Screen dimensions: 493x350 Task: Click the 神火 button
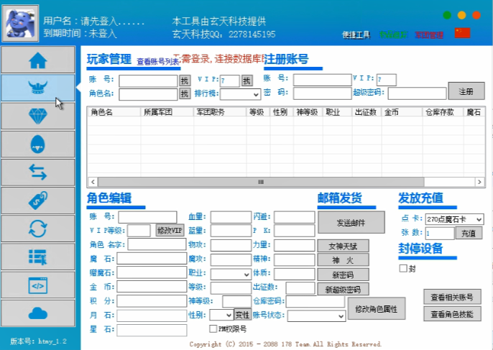[343, 260]
